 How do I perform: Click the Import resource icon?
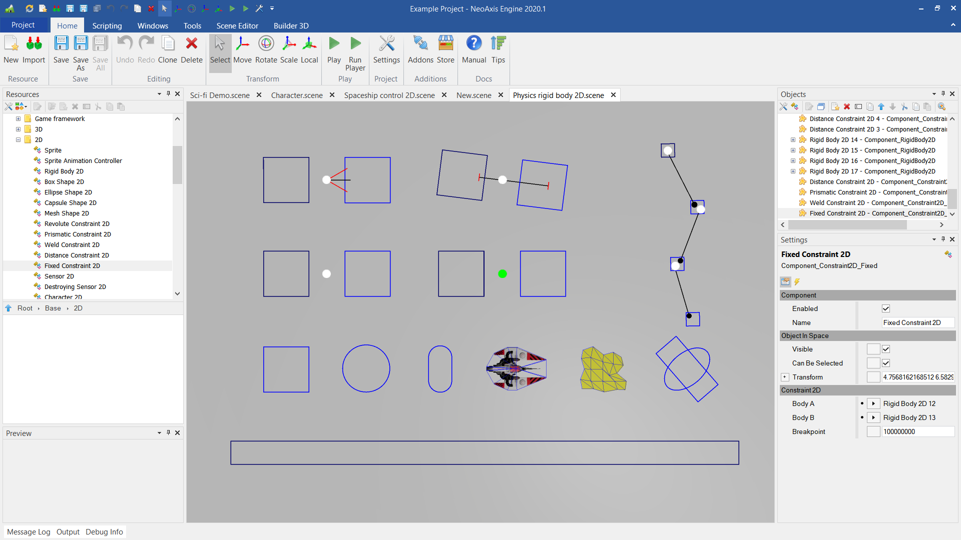[34, 49]
